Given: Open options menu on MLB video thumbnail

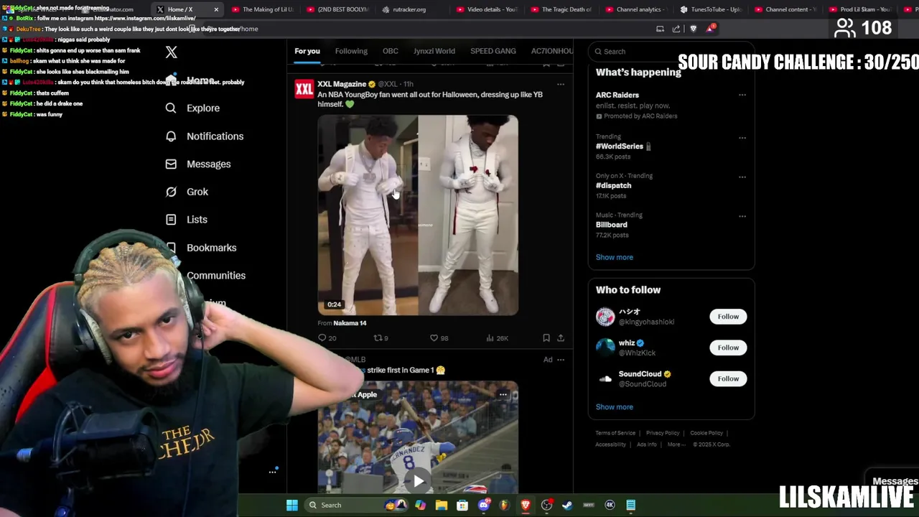Looking at the screenshot, I should pos(503,394).
